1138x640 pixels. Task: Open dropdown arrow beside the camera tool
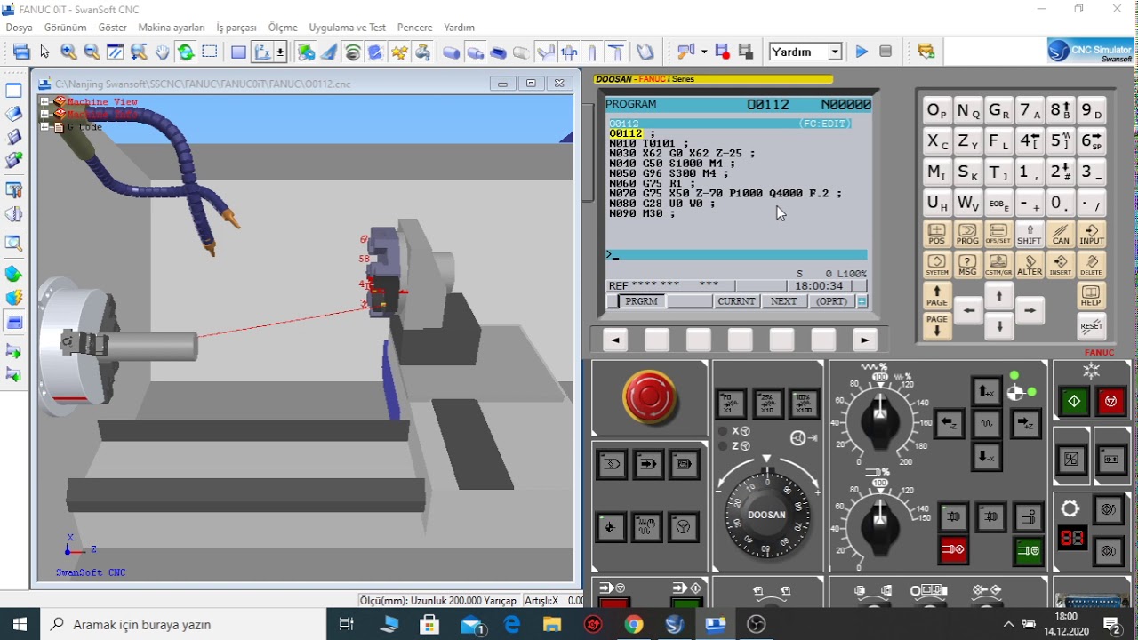[x=704, y=52]
